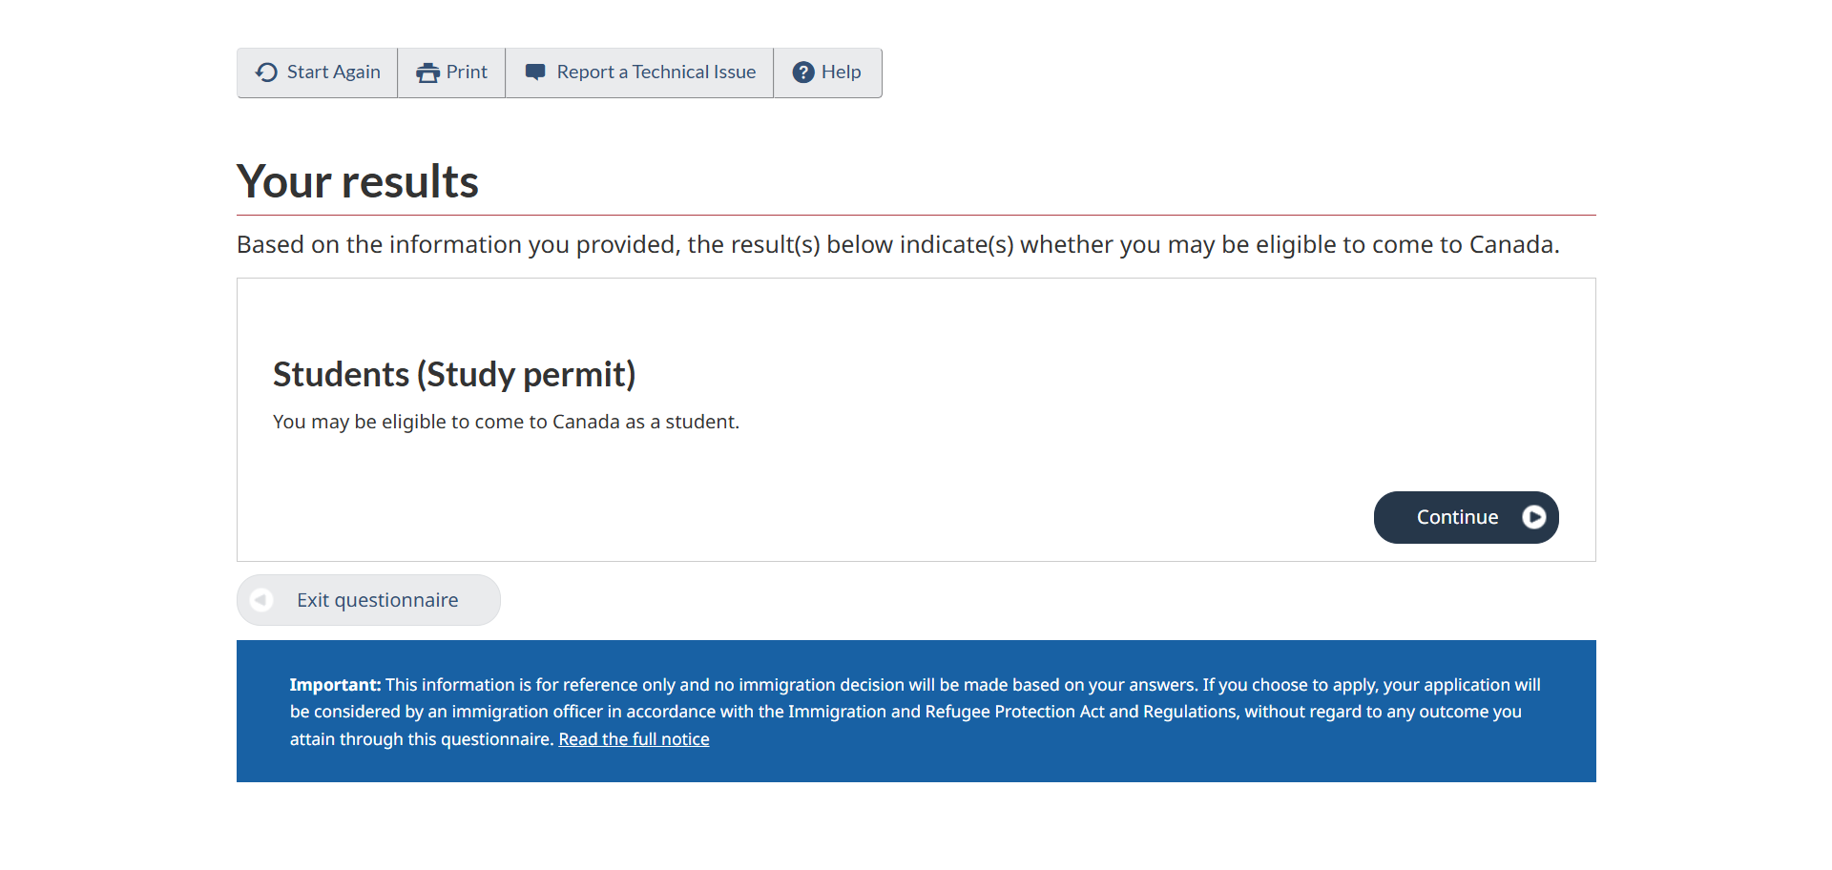Click the bold Important: label in the banner
Image resolution: width=1832 pixels, height=870 pixels.
tap(335, 685)
